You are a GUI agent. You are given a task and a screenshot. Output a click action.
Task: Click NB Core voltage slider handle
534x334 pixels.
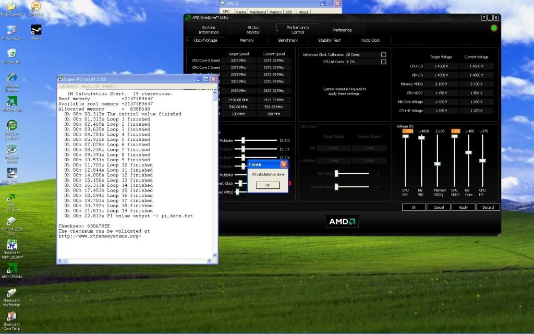point(469,152)
